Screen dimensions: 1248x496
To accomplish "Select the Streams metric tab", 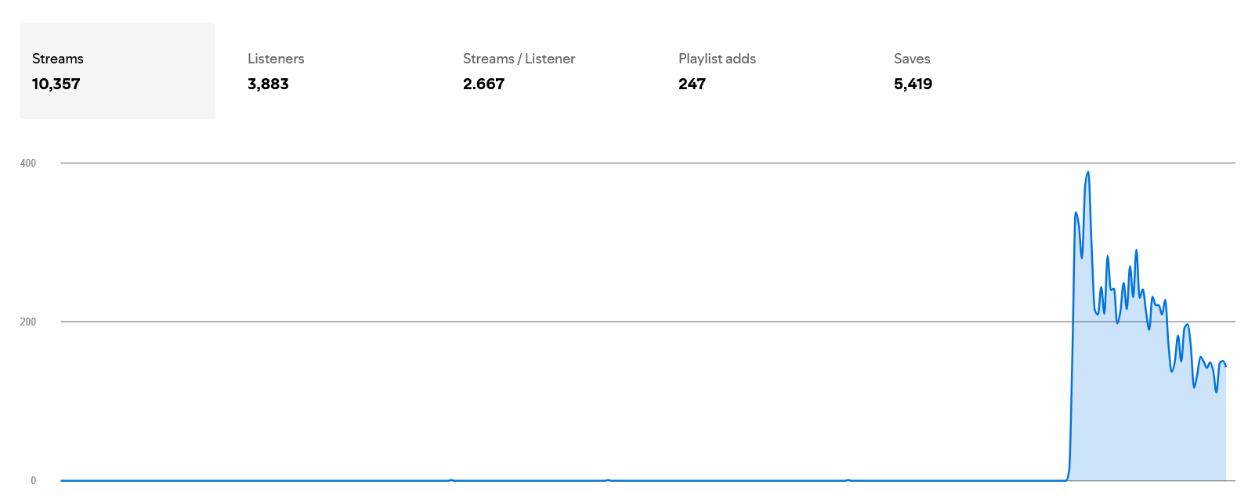I will pos(117,70).
